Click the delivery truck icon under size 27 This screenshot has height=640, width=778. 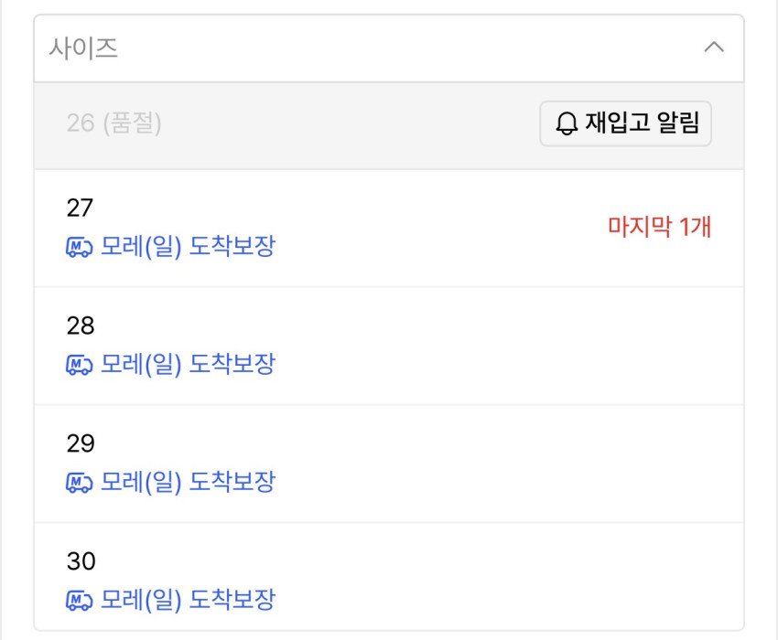click(80, 247)
